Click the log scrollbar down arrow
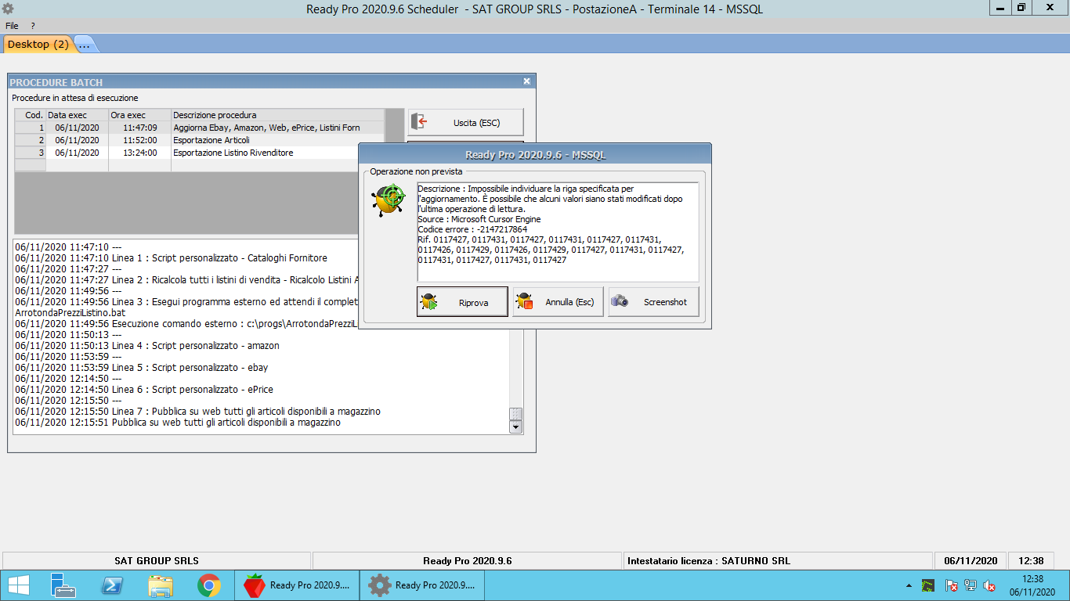Image resolution: width=1070 pixels, height=601 pixels. click(515, 427)
